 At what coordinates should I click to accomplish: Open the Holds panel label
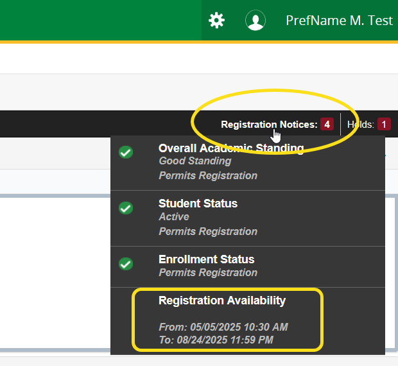pos(361,125)
